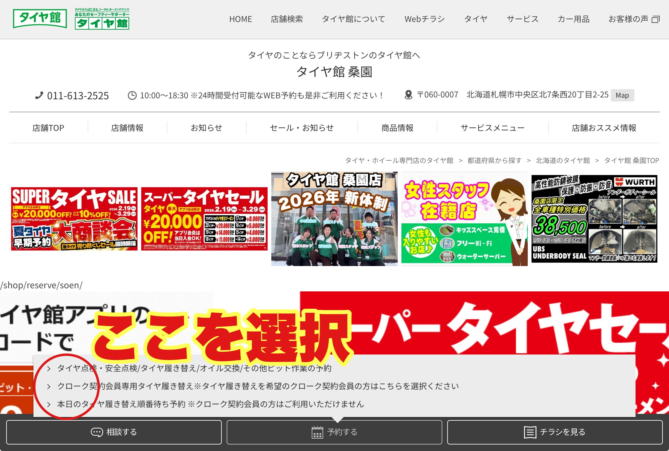
Task: Expand the タイヤ点検・安全点検 reservation option chevron
Action: pos(49,368)
